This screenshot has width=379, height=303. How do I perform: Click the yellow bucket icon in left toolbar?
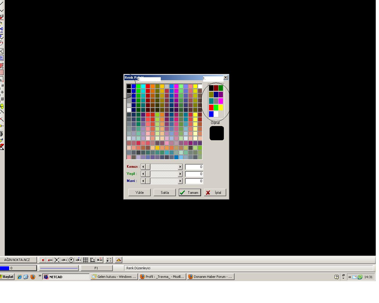(x=2, y=107)
